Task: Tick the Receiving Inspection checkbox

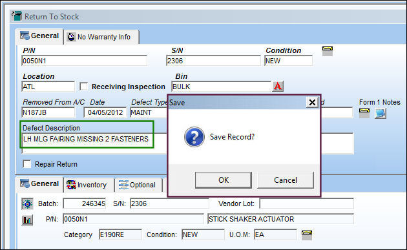Action: pyautogui.click(x=83, y=86)
